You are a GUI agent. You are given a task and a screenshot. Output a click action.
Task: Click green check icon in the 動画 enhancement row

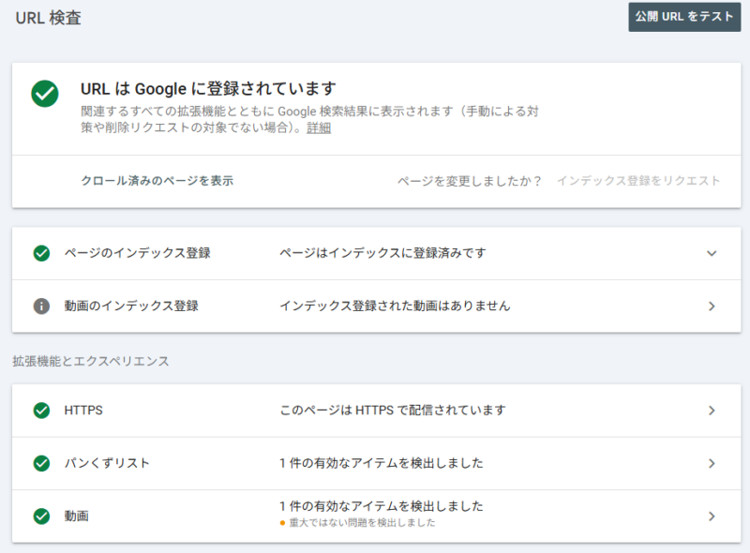41,516
